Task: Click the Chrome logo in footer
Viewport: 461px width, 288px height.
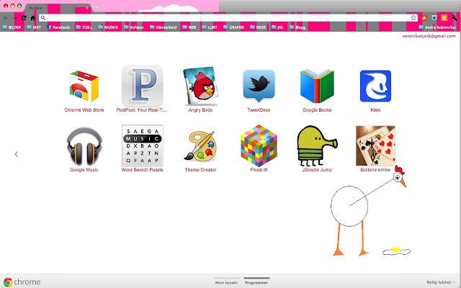Action: click(22, 282)
